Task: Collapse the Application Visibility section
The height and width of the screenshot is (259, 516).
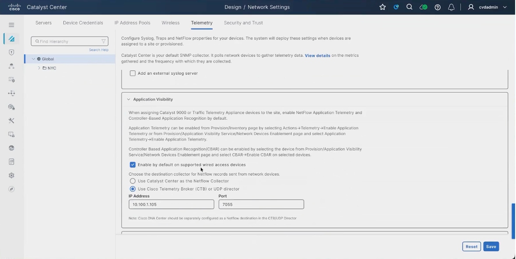Action: coord(129,100)
